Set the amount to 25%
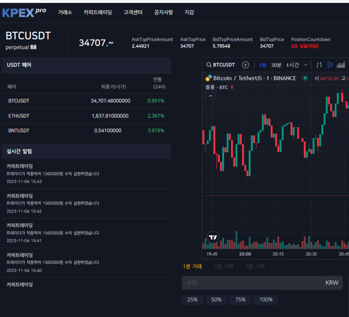Viewport: 349px width, 317px height. (192, 299)
